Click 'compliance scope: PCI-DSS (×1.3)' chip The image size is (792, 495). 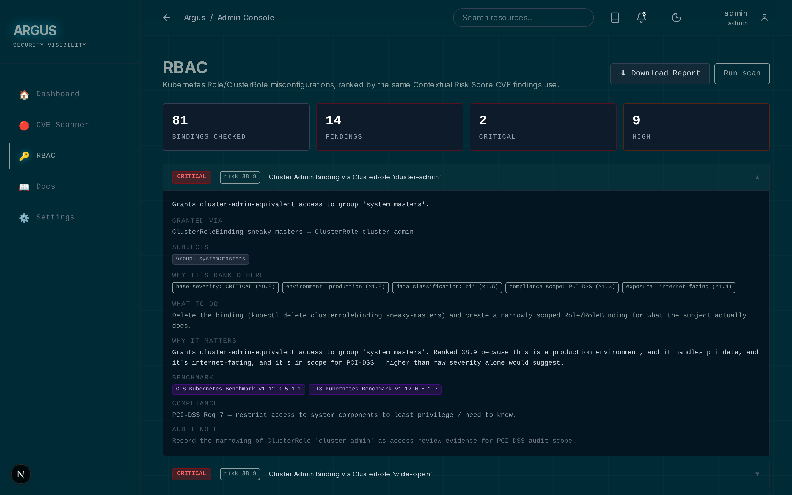coord(562,287)
